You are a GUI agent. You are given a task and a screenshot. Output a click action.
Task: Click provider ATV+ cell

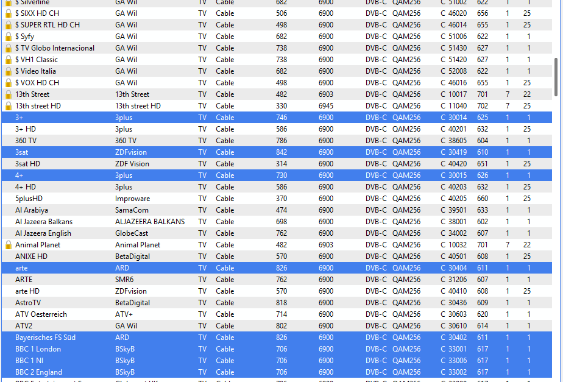click(x=124, y=314)
